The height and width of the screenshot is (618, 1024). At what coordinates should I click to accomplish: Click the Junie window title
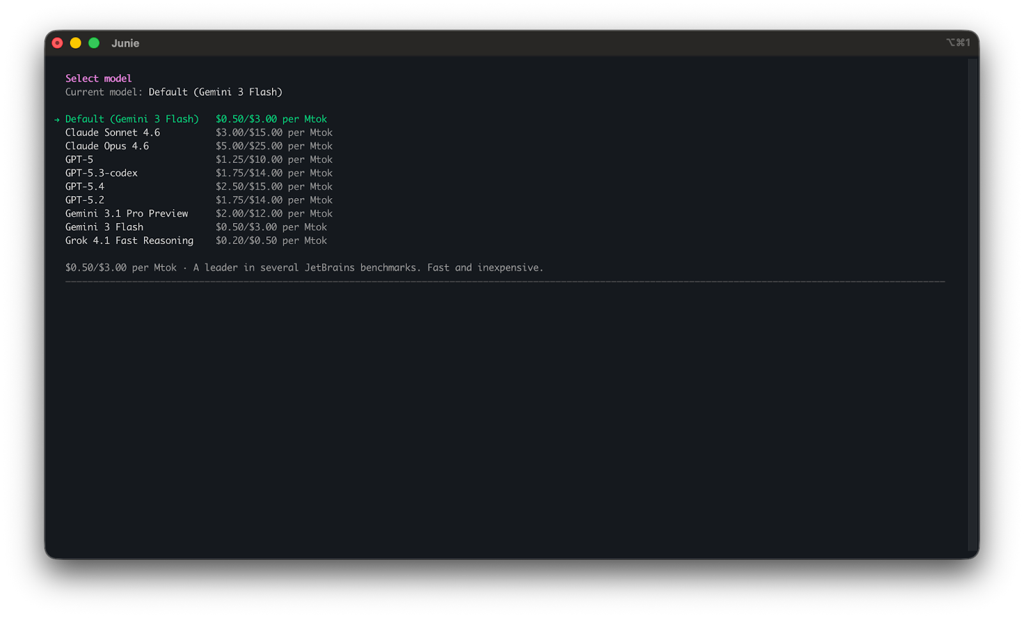125,43
